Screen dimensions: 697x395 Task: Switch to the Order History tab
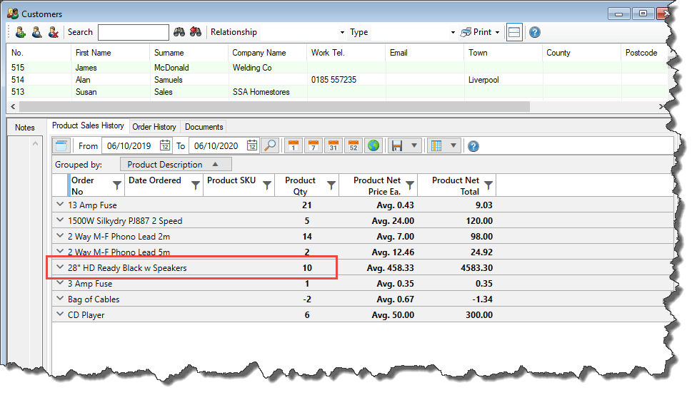coord(154,127)
